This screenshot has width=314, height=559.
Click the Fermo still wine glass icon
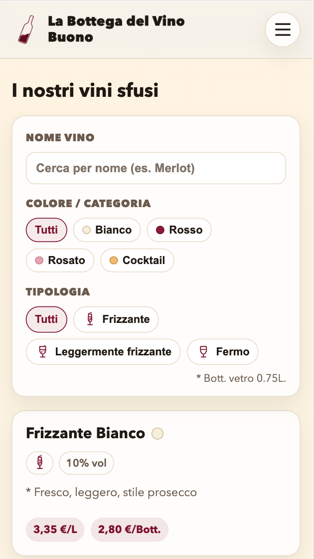(x=202, y=351)
